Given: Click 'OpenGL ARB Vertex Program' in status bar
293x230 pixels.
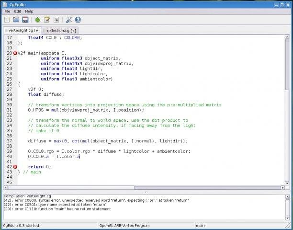Looking at the screenshot, I should tap(124, 226).
